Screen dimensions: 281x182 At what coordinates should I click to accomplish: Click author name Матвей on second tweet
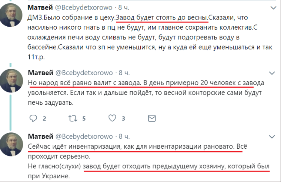click(40, 72)
